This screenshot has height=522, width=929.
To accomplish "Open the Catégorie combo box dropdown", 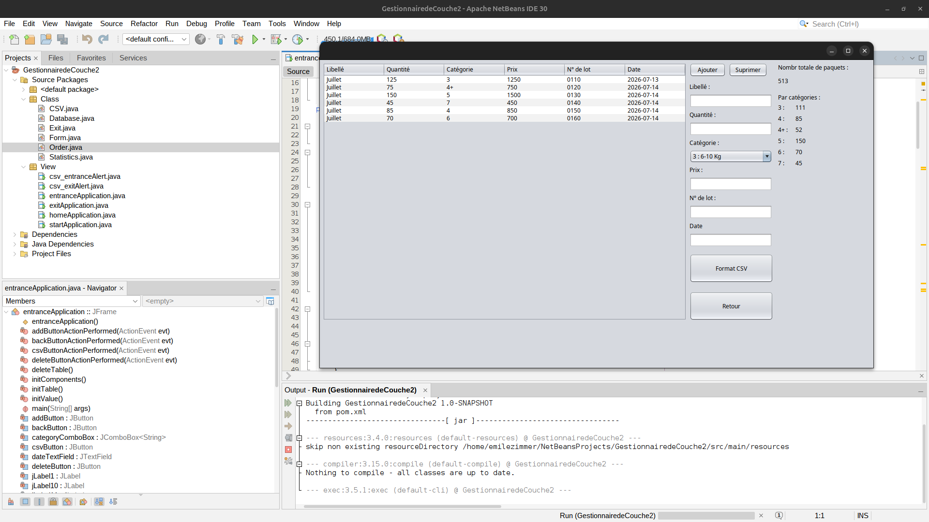I will point(766,156).
